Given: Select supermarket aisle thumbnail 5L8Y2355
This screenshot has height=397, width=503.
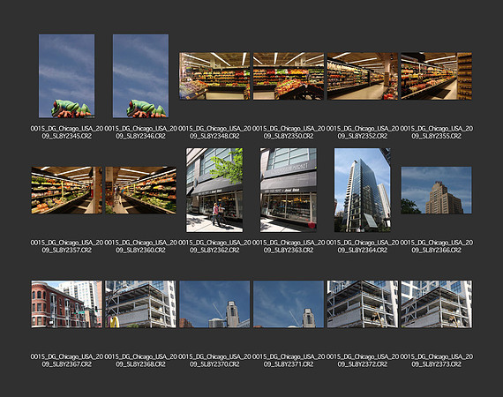Looking at the screenshot, I should tap(436, 76).
